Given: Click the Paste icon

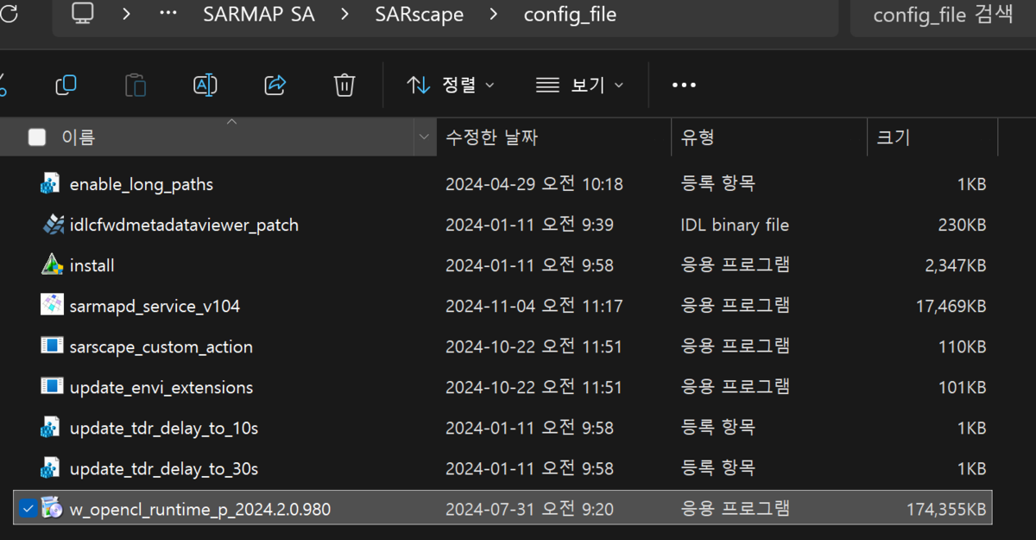Looking at the screenshot, I should click(x=136, y=85).
